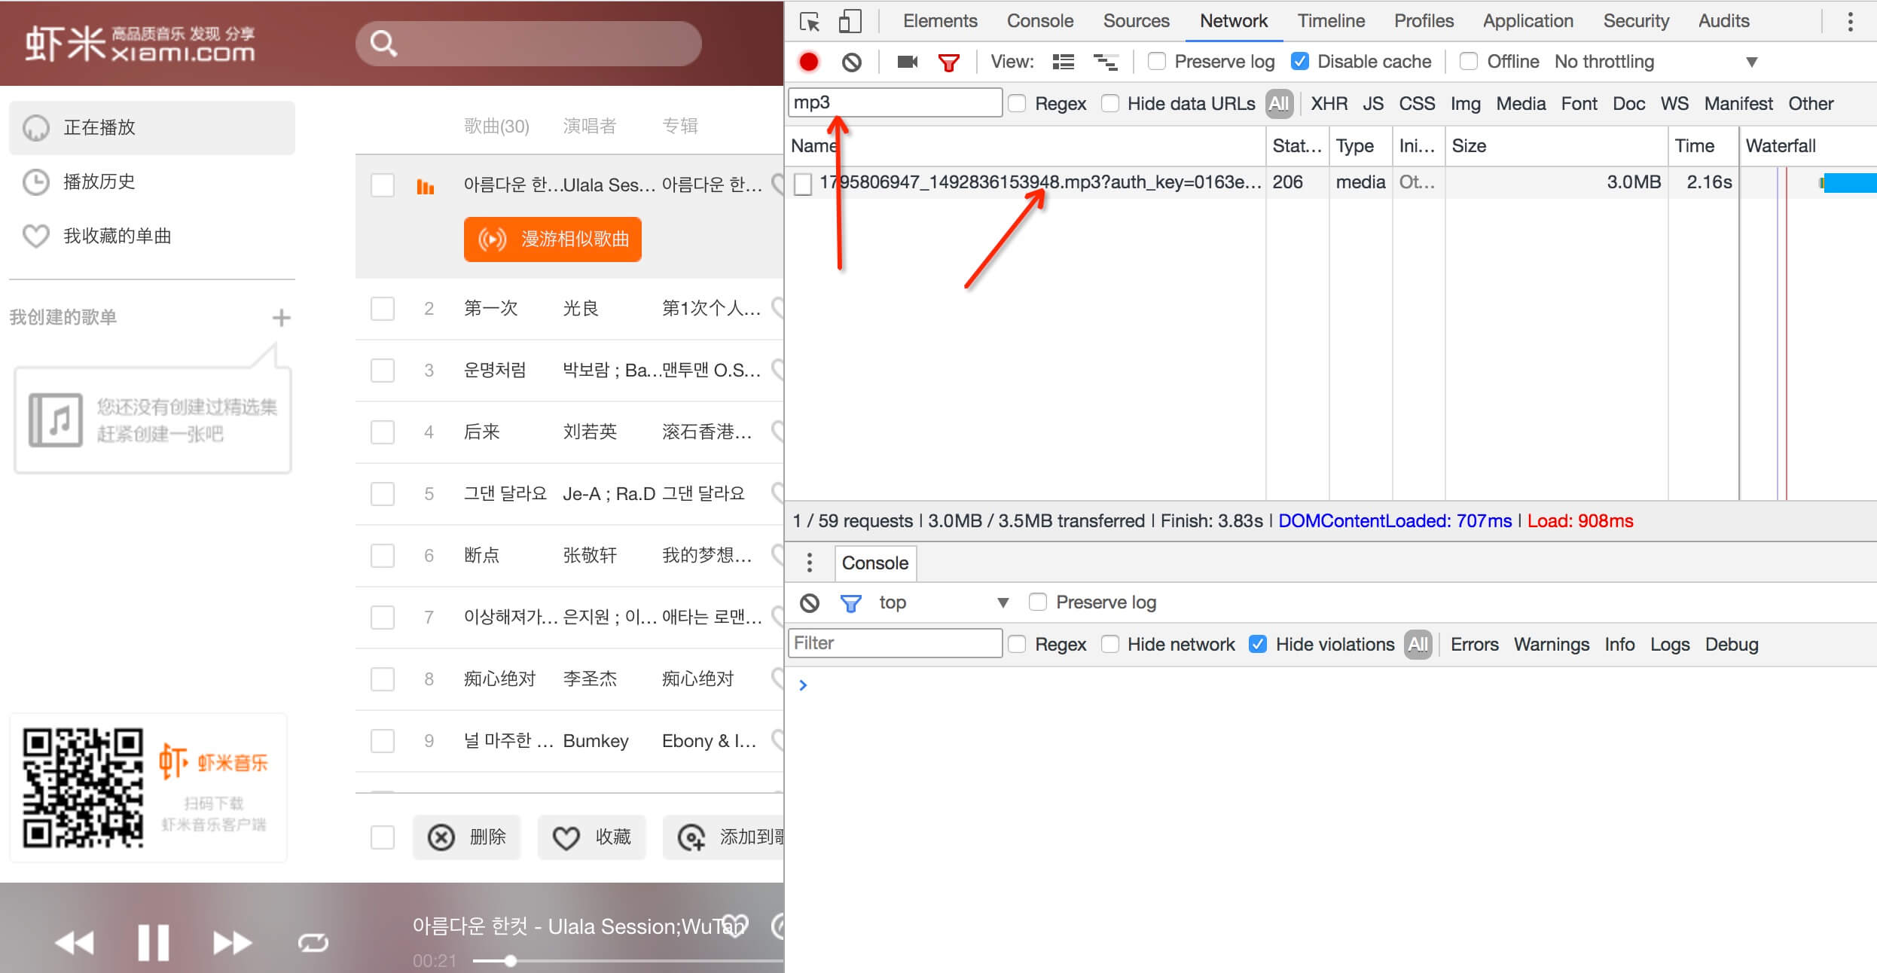The image size is (1877, 973).
Task: Filter console by Errors
Action: pyautogui.click(x=1474, y=645)
